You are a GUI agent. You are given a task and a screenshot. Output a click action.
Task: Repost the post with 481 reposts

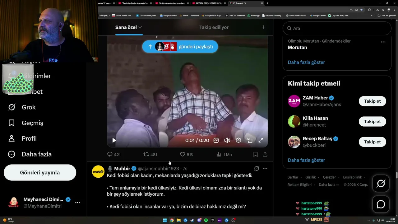[150, 154]
